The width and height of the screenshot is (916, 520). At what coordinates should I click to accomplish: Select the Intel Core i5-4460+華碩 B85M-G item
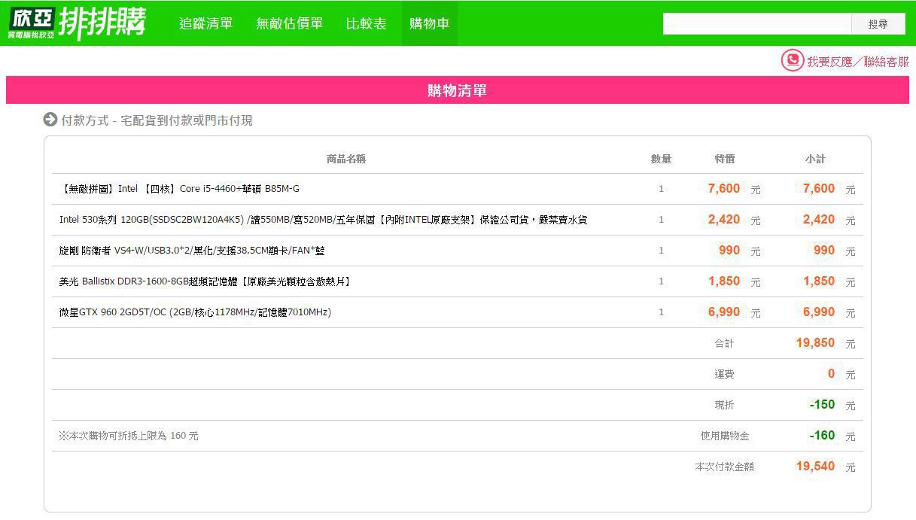click(179, 189)
